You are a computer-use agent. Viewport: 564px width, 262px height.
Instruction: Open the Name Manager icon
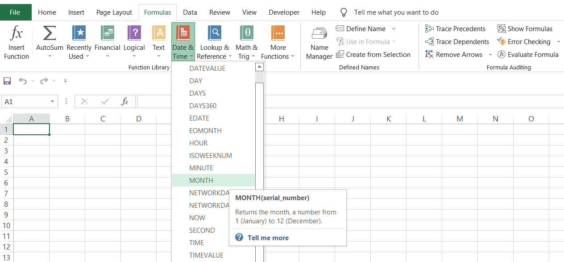coord(319,34)
